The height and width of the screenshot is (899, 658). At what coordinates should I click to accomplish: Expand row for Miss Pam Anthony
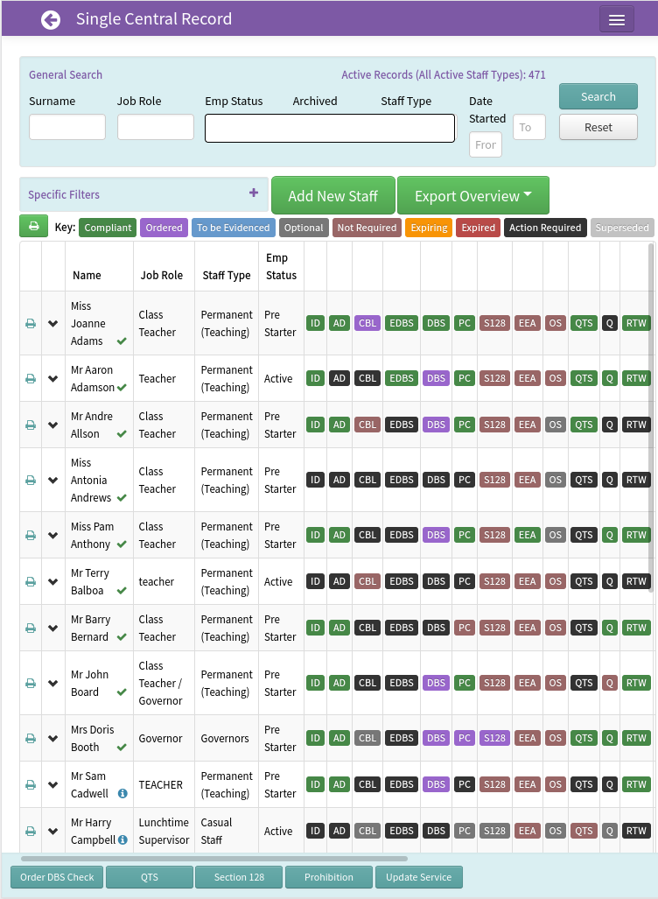tap(52, 536)
